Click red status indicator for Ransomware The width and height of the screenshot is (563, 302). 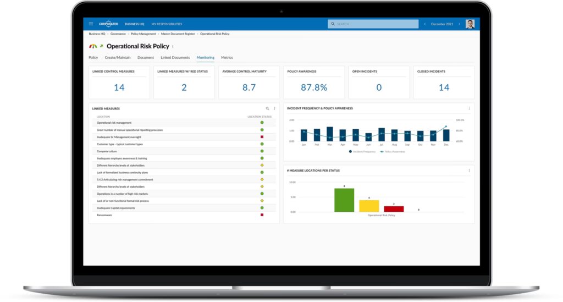pyautogui.click(x=262, y=215)
